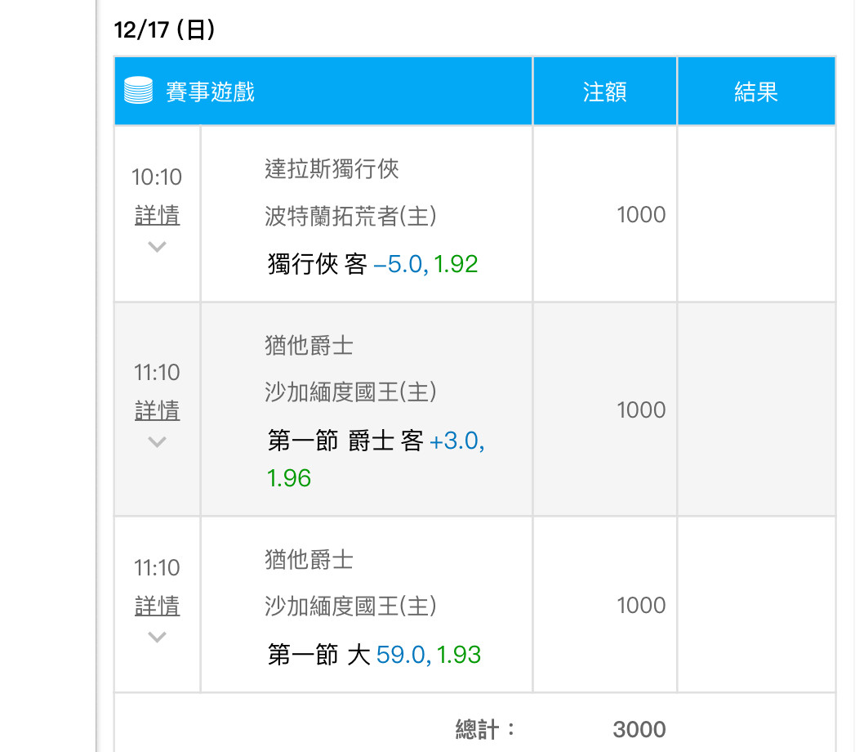The width and height of the screenshot is (864, 752).
Task: Click the 注額 column header
Action: tap(604, 92)
